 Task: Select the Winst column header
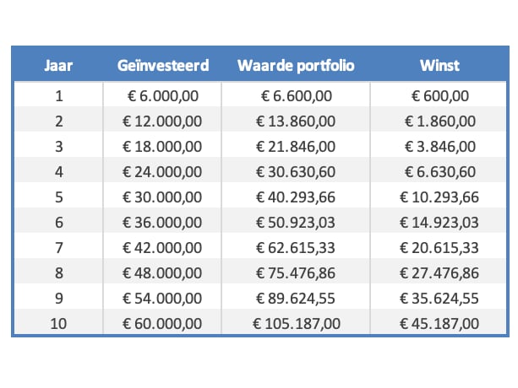point(439,66)
